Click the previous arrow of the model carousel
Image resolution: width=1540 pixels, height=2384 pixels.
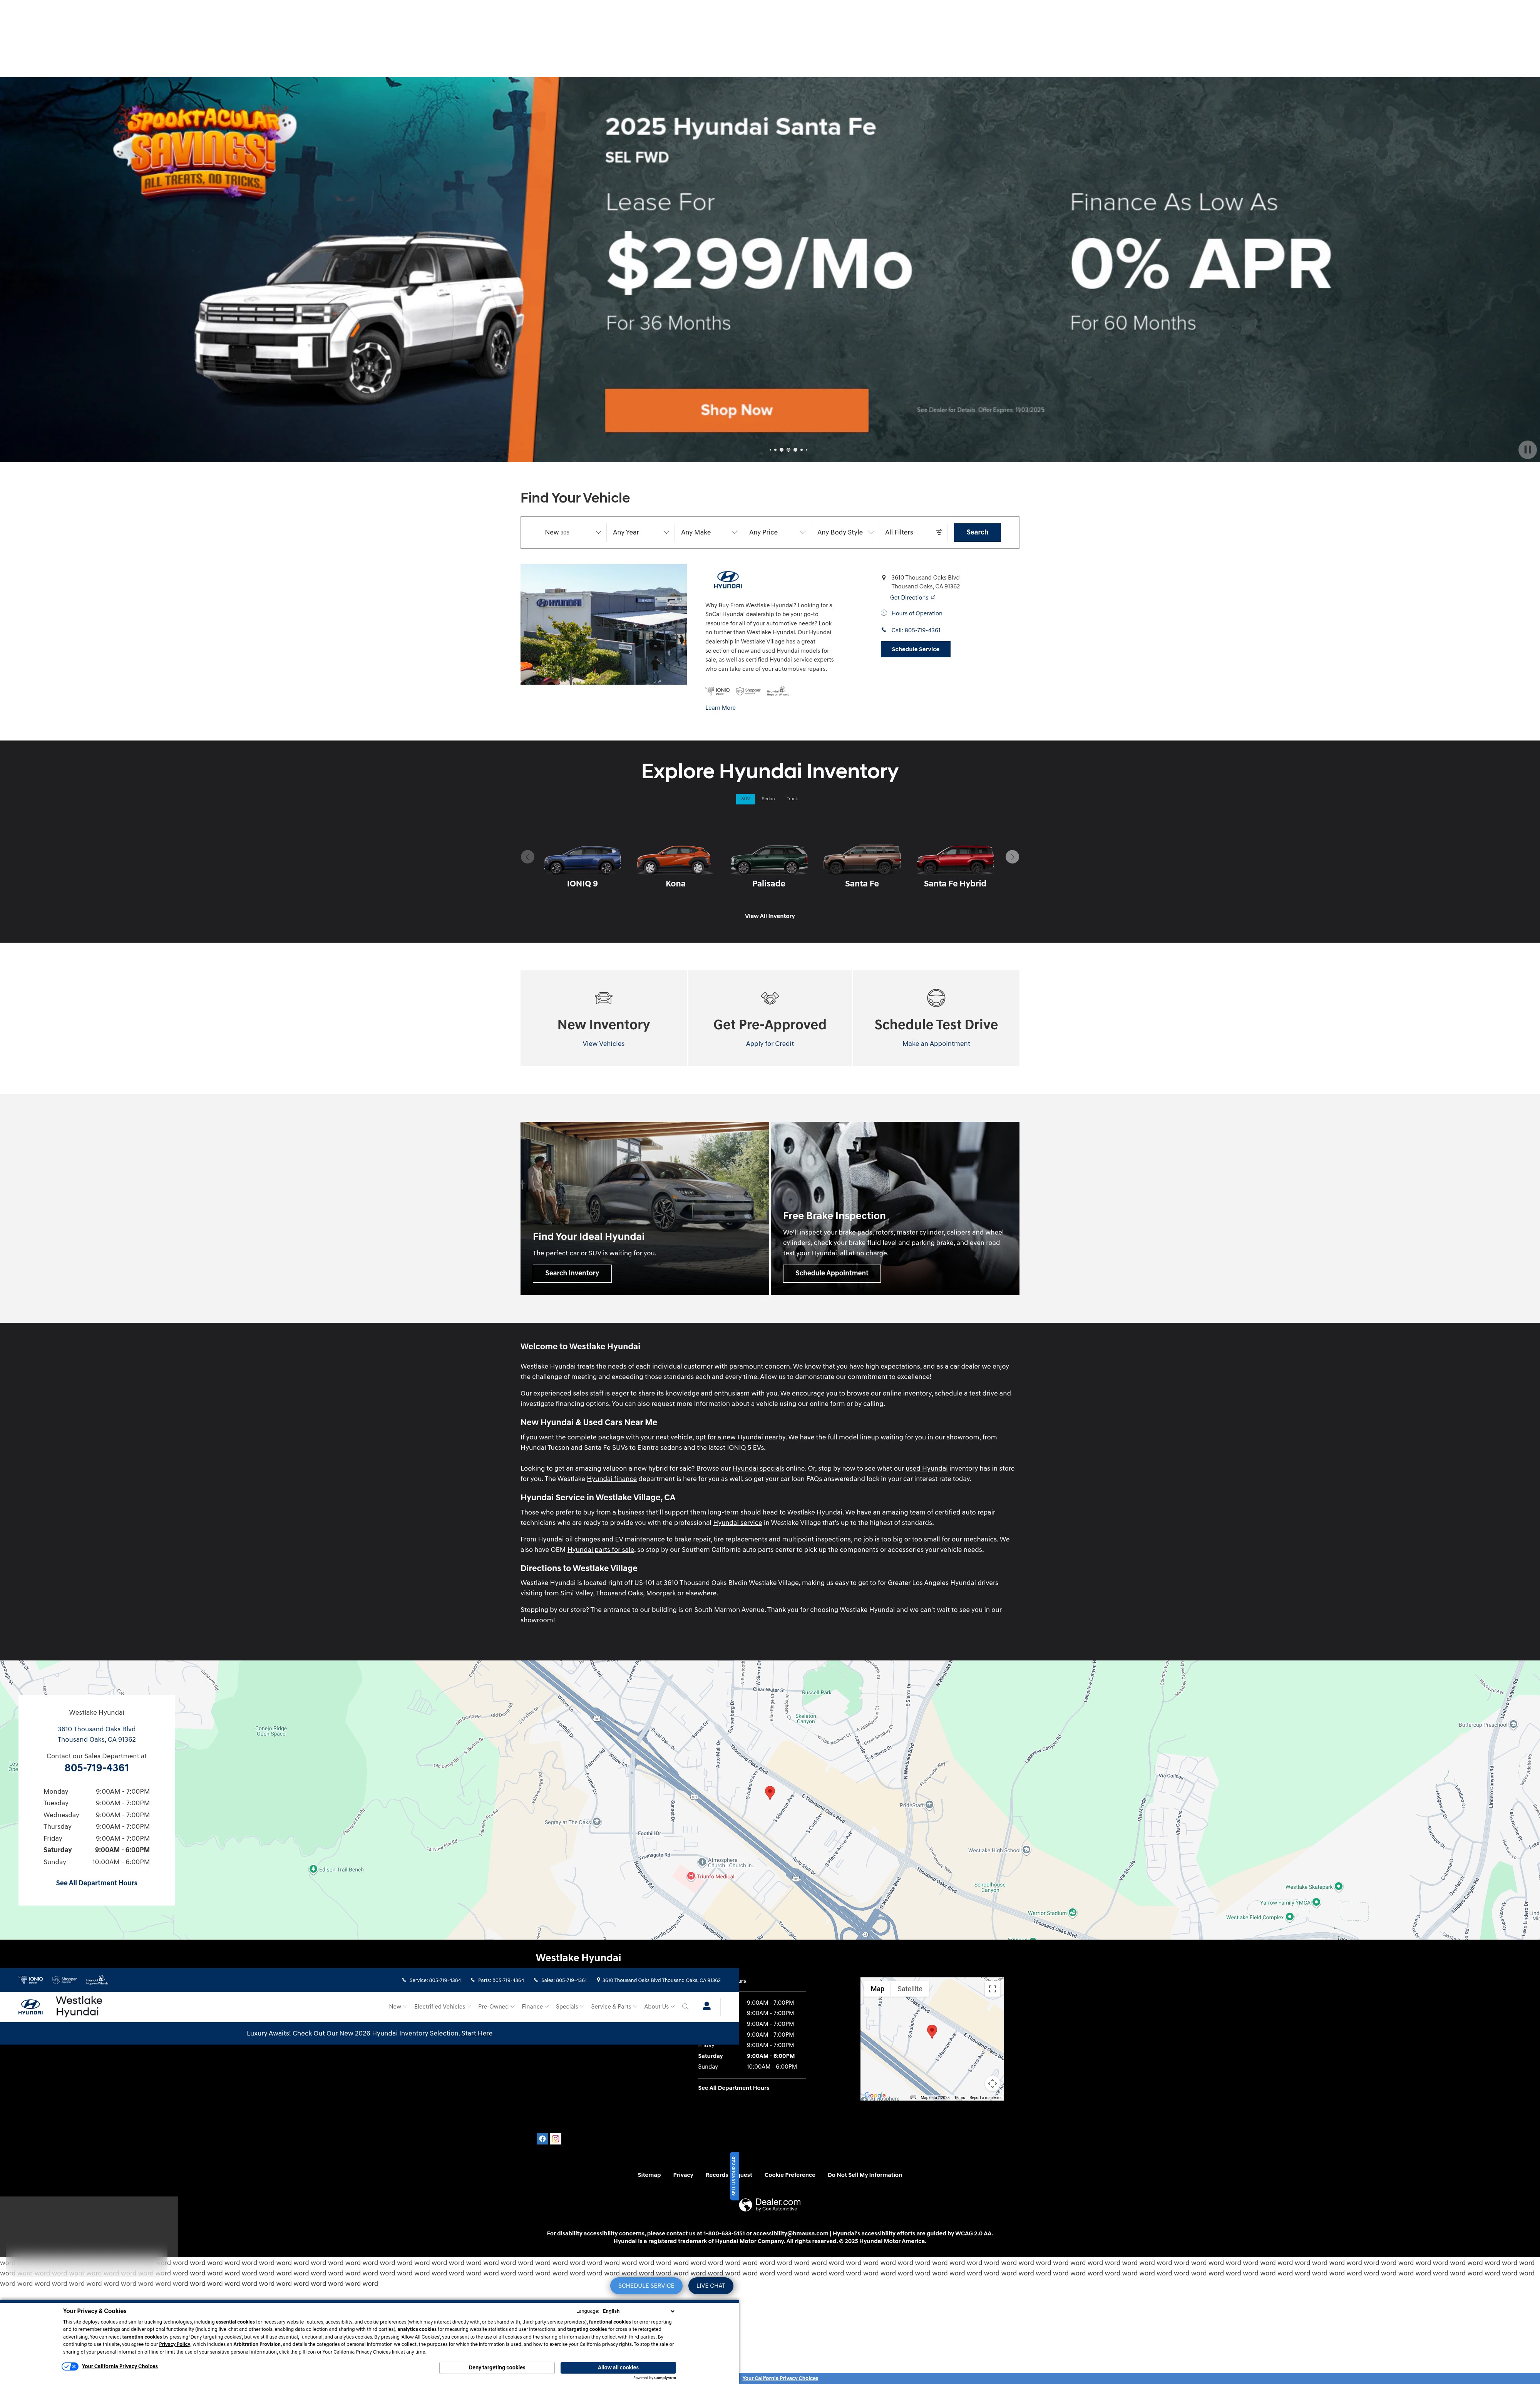click(528, 857)
